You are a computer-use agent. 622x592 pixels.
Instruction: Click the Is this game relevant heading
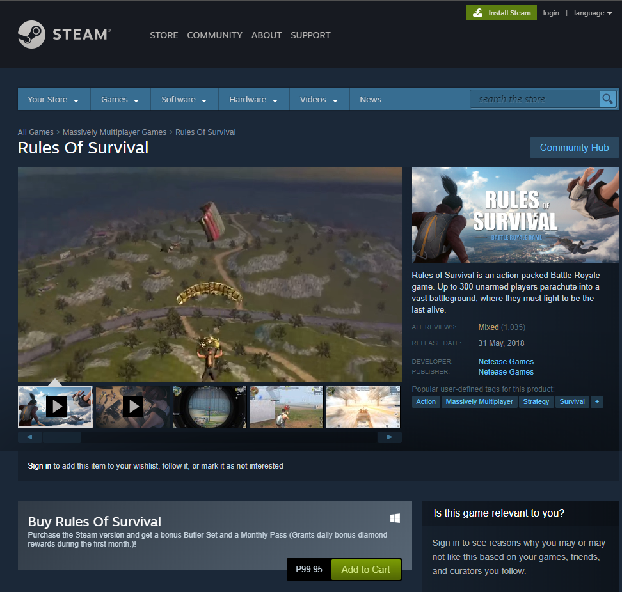[x=498, y=513]
